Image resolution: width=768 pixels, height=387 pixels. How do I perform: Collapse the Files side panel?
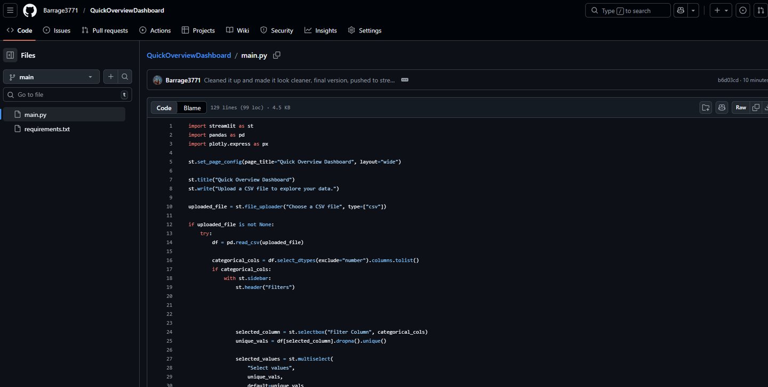pyautogui.click(x=10, y=55)
